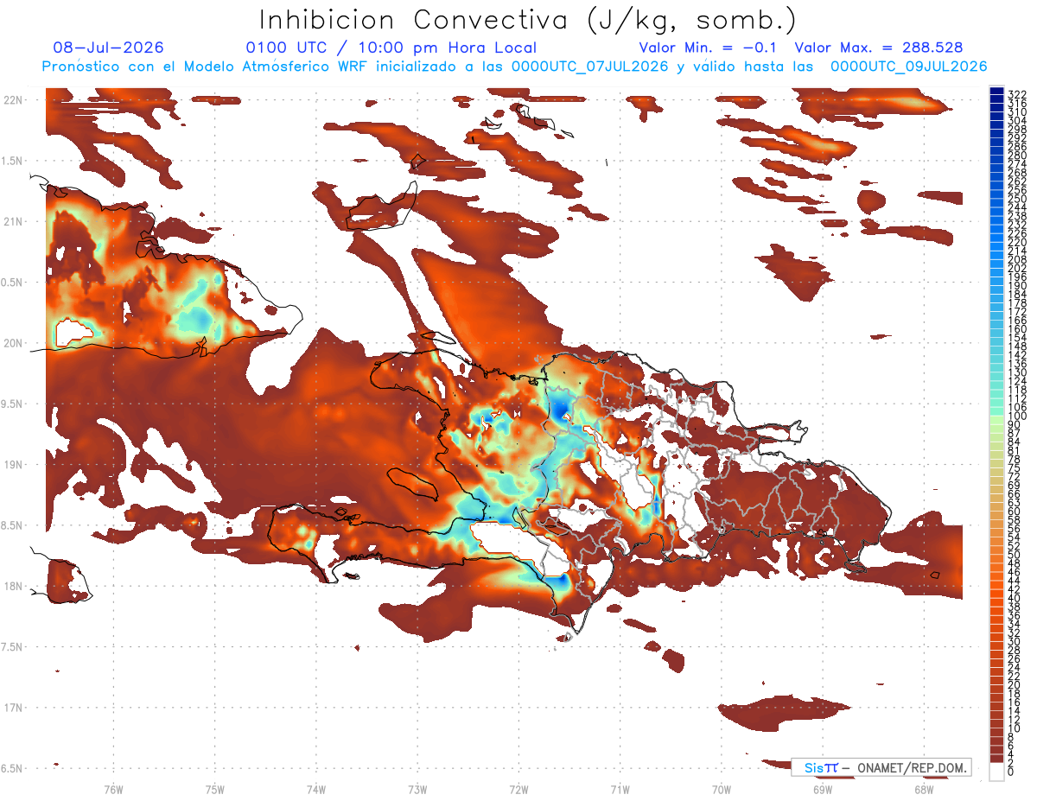Click the "70W" longitude label
Image resolution: width=1037 pixels, height=801 pixels.
tap(722, 790)
